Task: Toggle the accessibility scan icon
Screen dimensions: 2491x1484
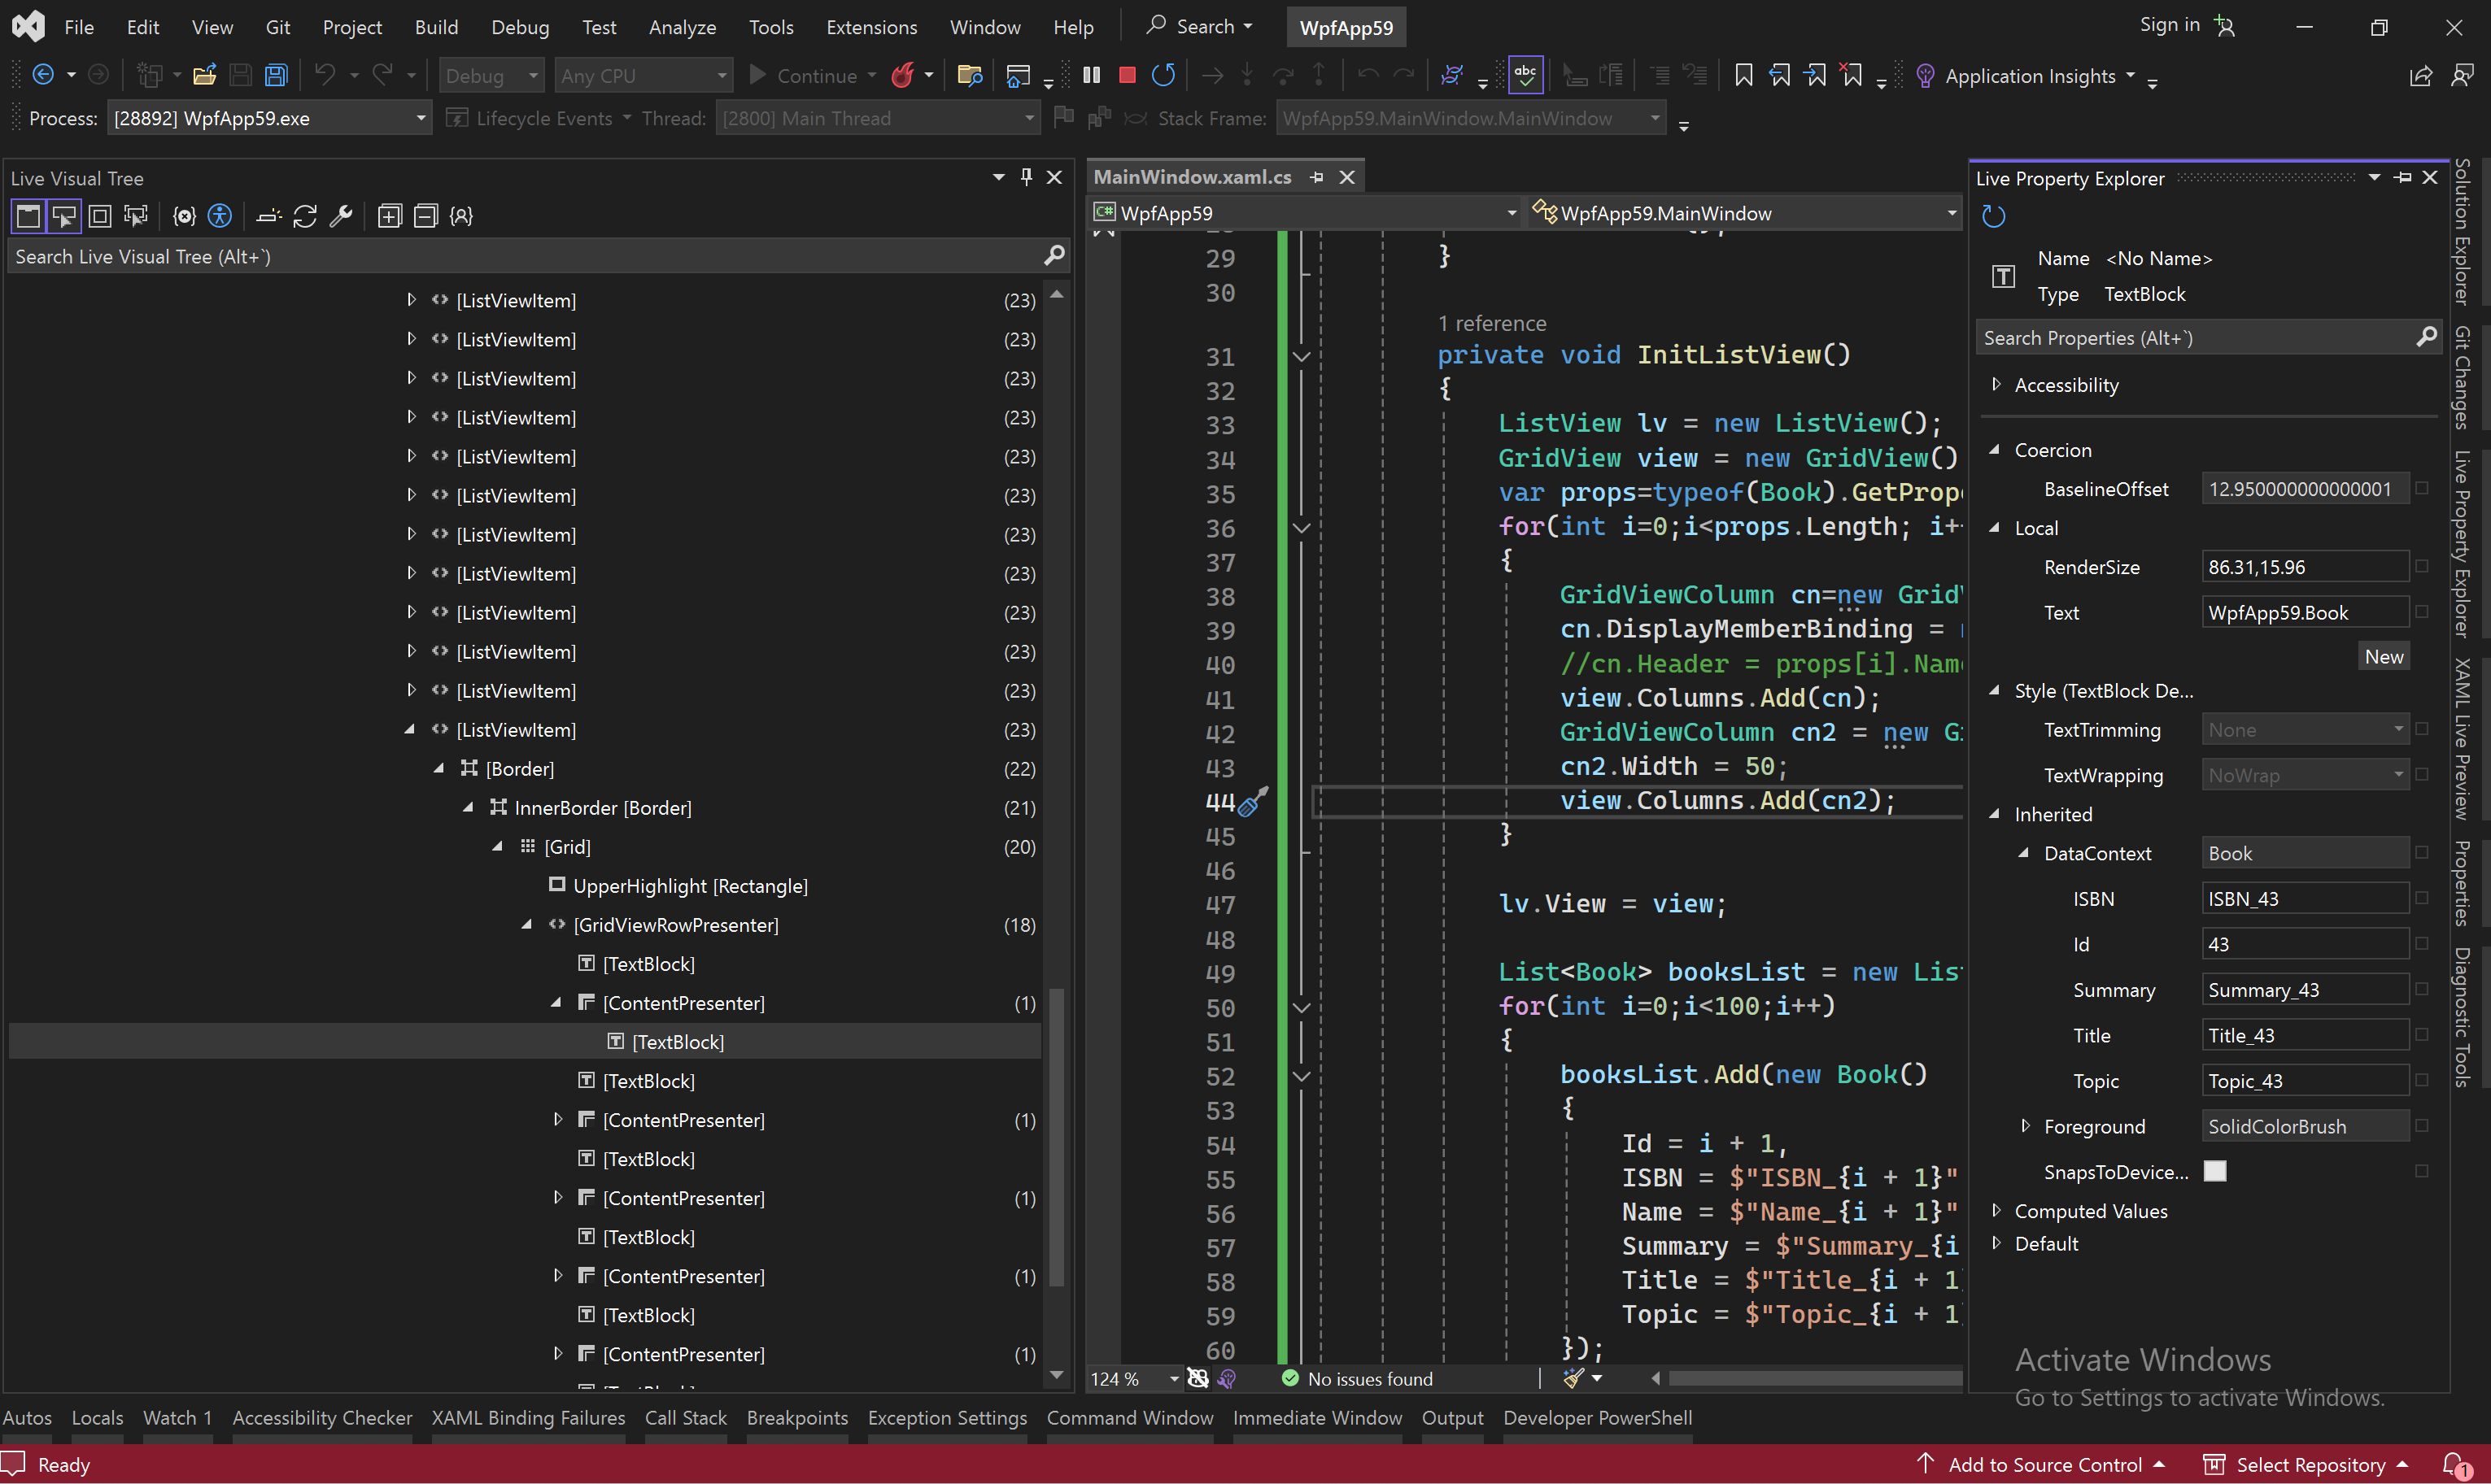Action: pos(220,215)
